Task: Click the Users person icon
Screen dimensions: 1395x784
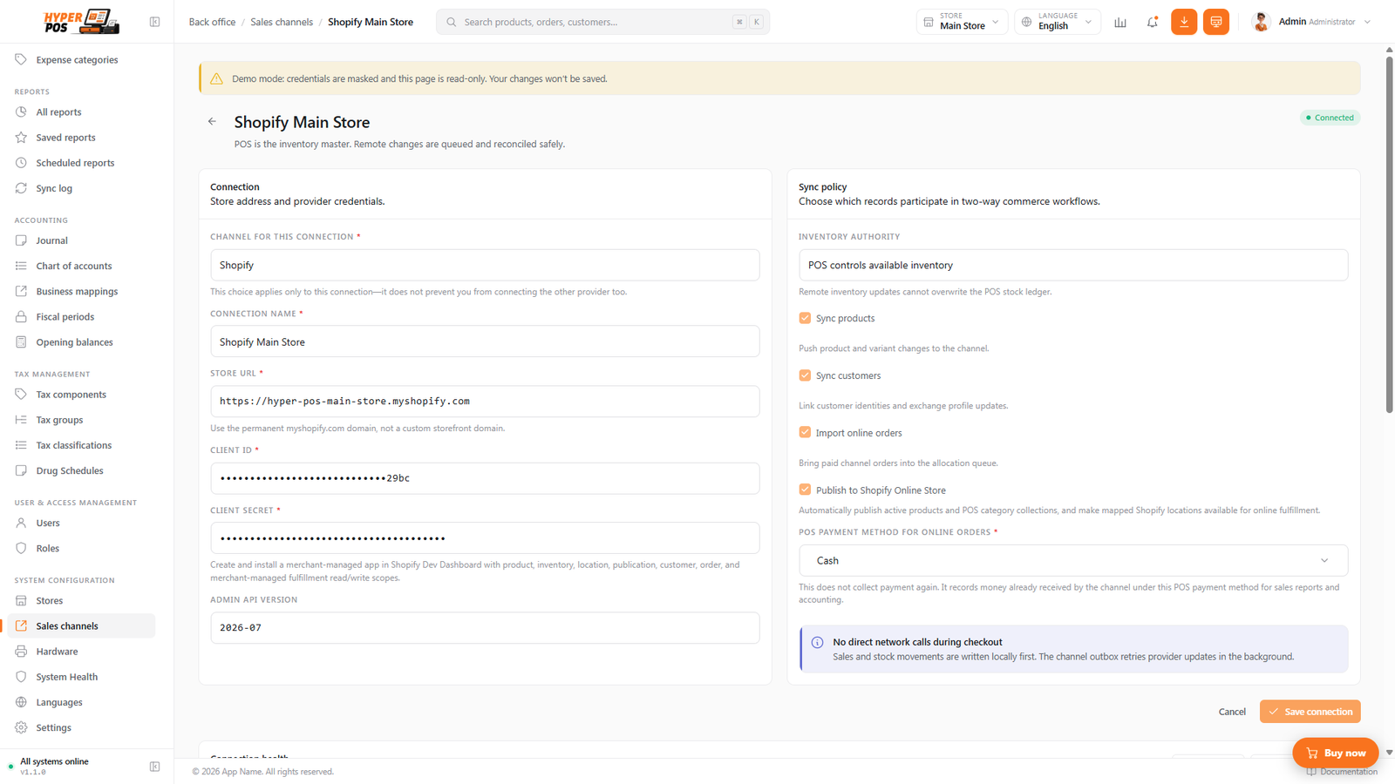Action: [21, 524]
